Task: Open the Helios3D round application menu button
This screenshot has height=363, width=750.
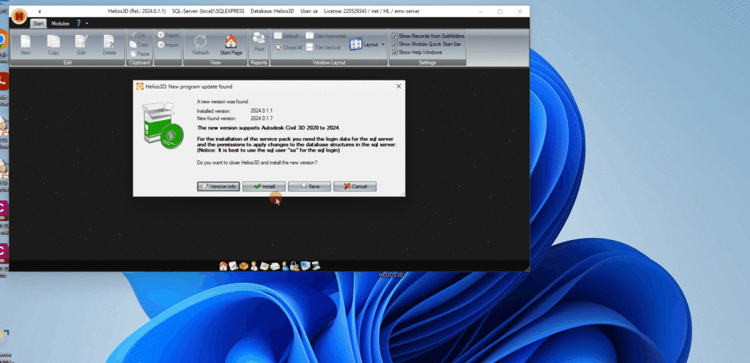Action: (x=19, y=17)
